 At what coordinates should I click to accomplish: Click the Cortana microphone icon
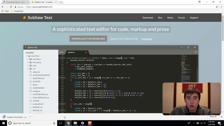click(54, 123)
